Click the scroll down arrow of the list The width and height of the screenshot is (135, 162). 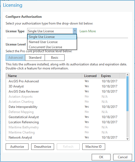[127, 139]
